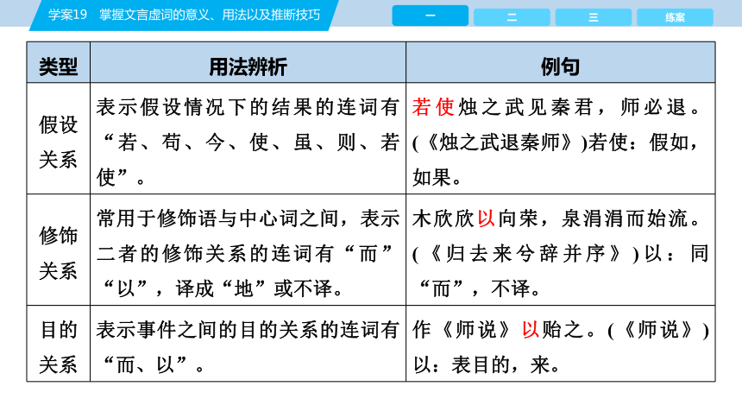Open the 练案 tab
742x418 pixels.
point(675,17)
